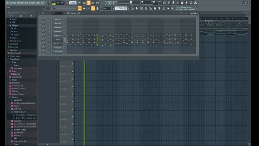Toggle the pattern/song mode button
This screenshot has height=146, width=259.
tap(53, 3)
